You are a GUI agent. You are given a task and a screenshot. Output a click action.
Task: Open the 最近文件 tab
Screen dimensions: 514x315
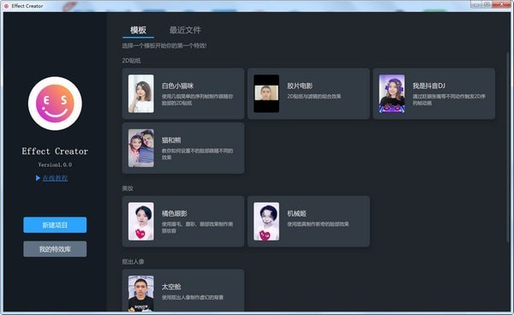pyautogui.click(x=185, y=30)
